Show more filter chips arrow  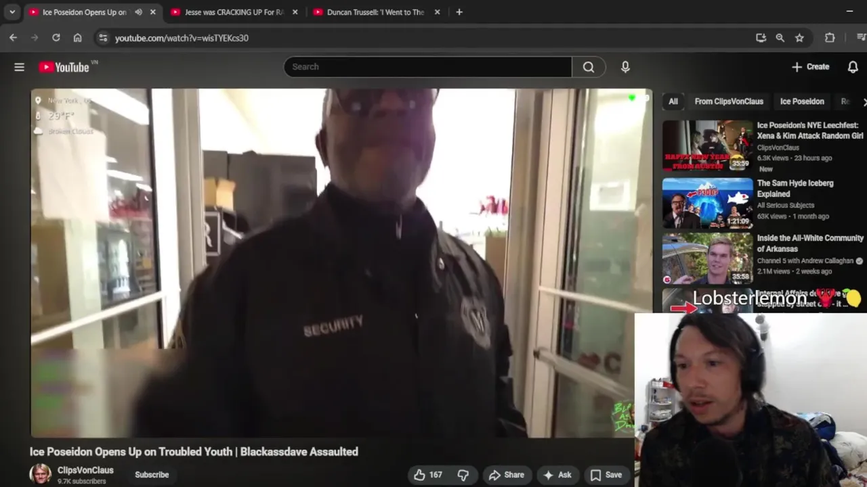(x=864, y=101)
